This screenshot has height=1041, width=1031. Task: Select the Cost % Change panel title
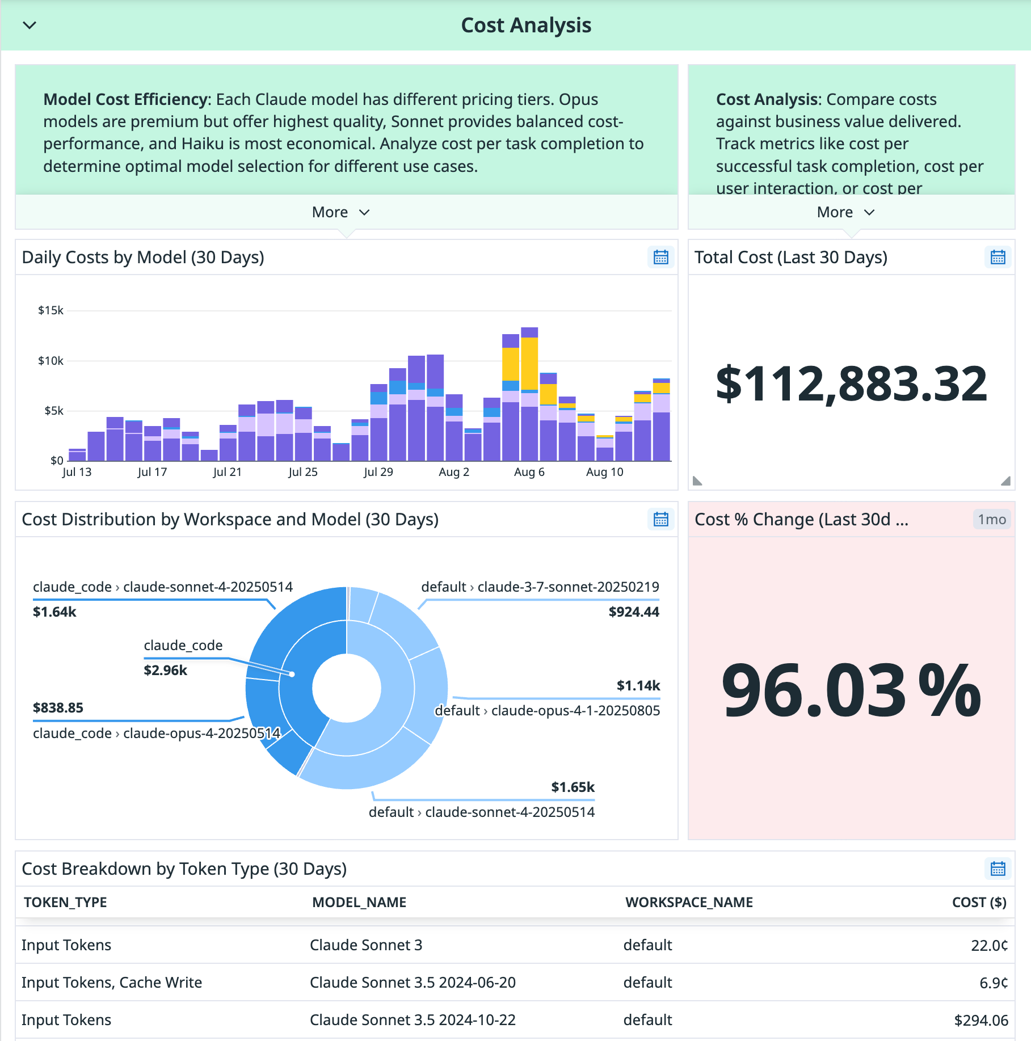click(x=802, y=519)
